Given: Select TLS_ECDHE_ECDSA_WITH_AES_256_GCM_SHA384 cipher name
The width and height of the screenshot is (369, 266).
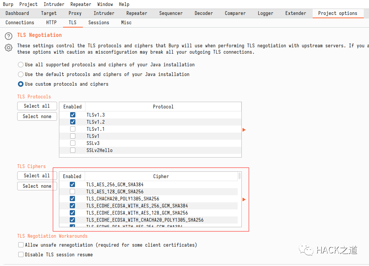Looking at the screenshot, I should pos(137,206).
